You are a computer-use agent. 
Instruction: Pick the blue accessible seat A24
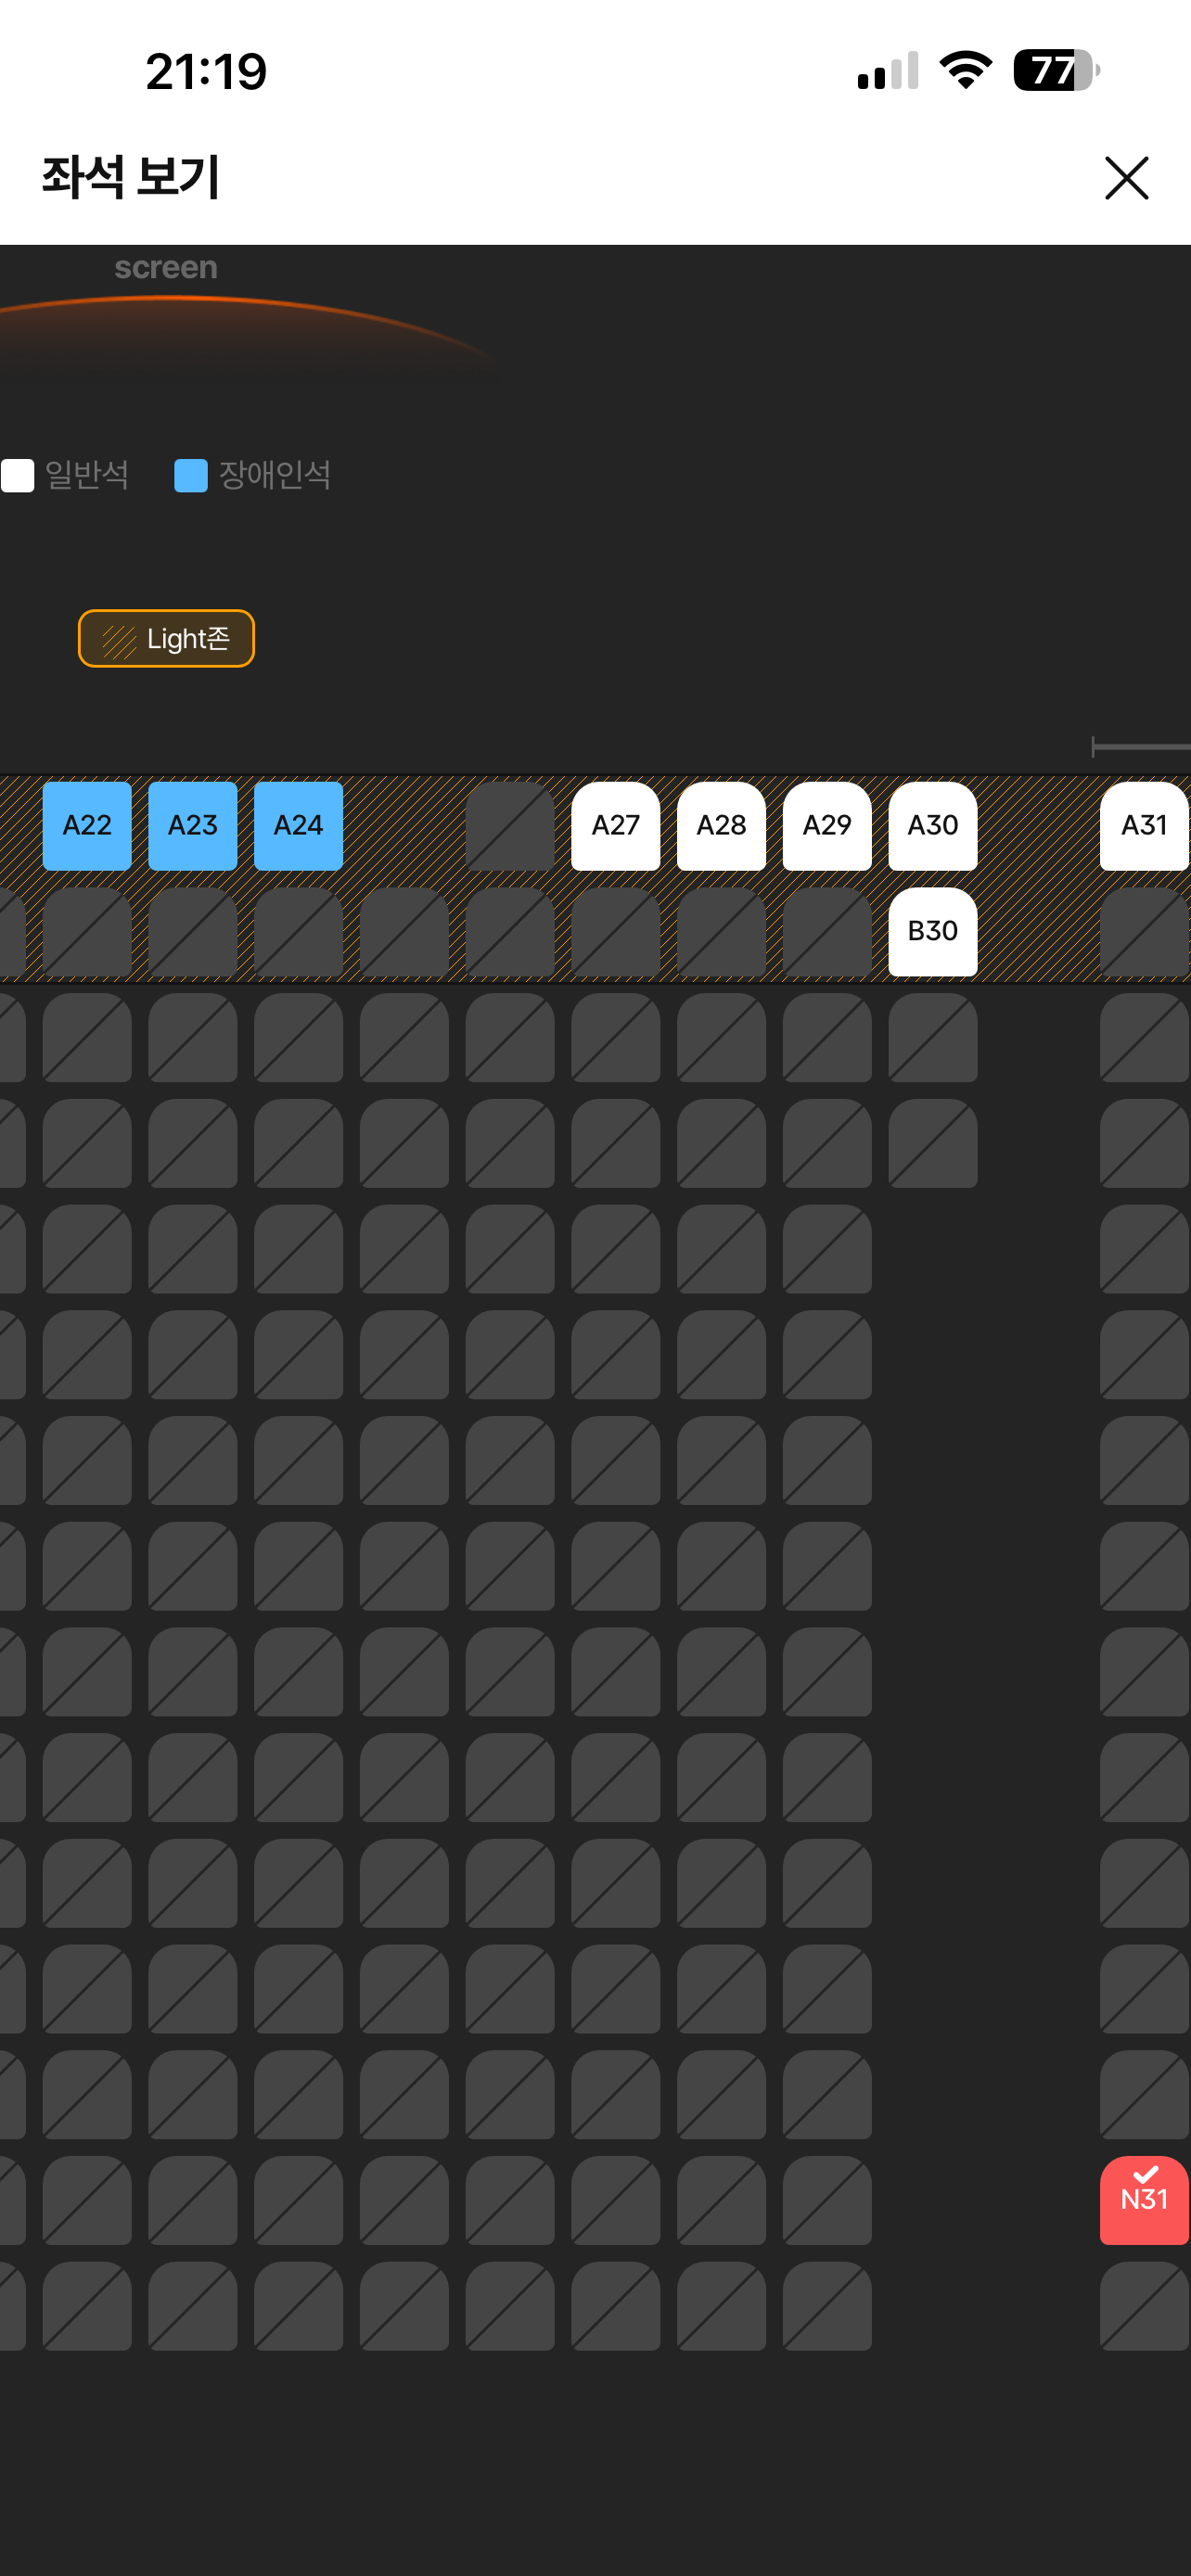click(298, 826)
